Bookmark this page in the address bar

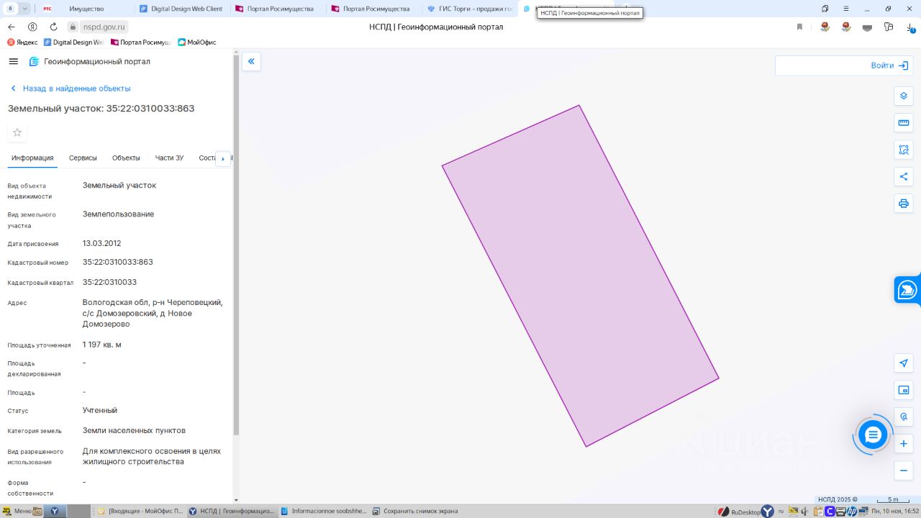[x=799, y=27]
